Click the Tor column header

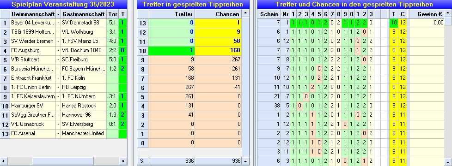112,14
